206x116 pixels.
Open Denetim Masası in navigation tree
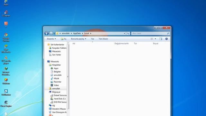[59, 109]
